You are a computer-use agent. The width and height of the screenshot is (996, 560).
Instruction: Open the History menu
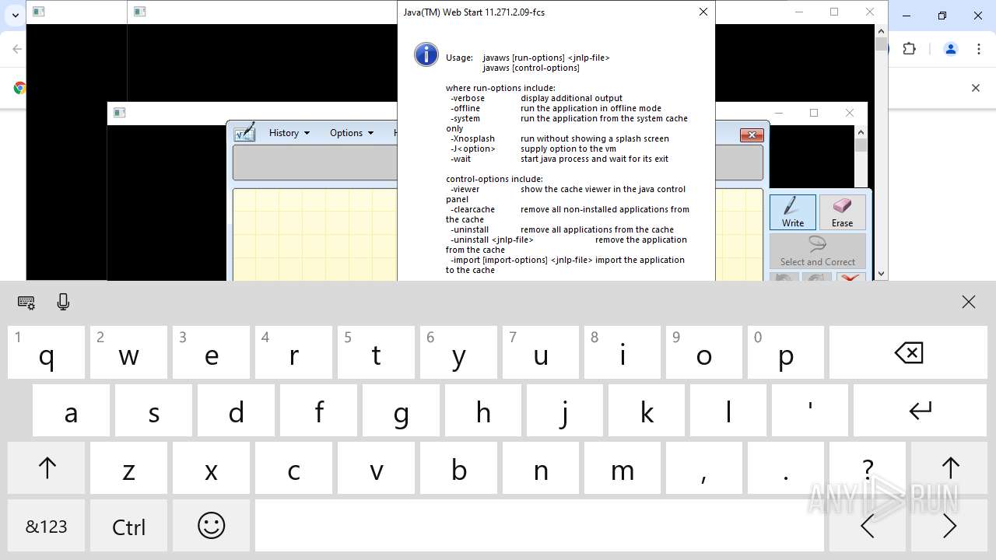[x=289, y=133]
